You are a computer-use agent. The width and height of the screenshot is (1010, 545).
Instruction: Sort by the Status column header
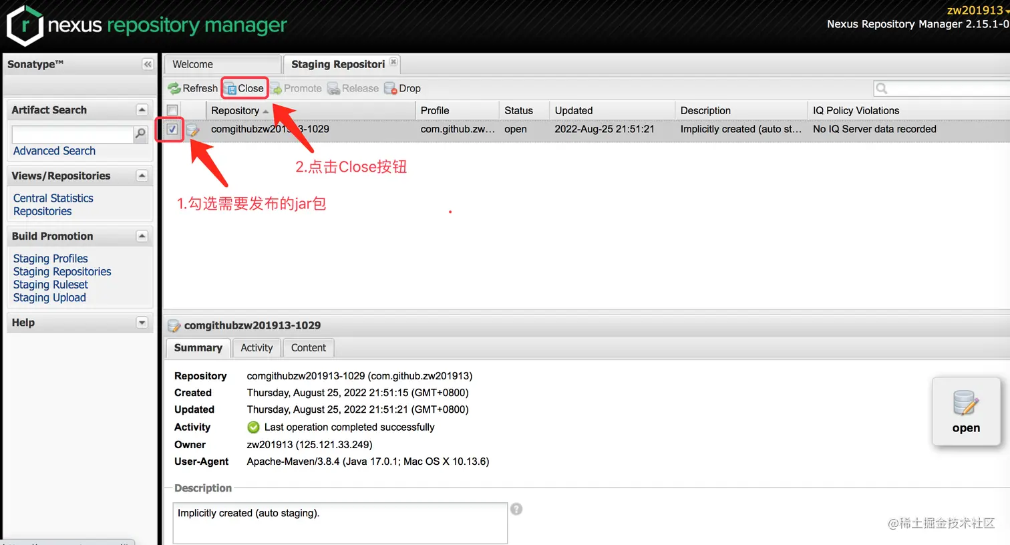click(524, 110)
